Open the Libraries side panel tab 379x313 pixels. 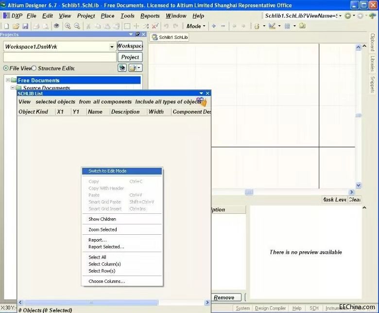373,63
